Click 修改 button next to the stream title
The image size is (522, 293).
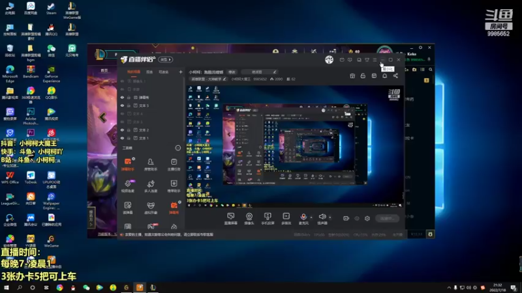232,72
